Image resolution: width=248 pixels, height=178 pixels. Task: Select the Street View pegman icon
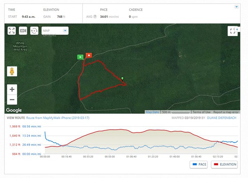point(12,71)
